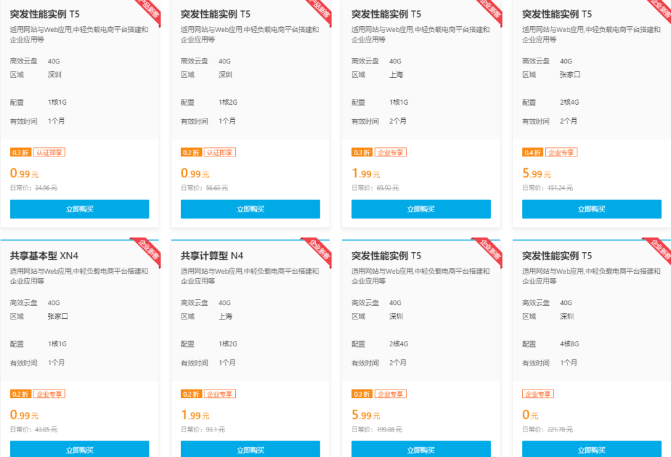
Task: Open the 共享计算型 N4 product title
Action: [212, 255]
